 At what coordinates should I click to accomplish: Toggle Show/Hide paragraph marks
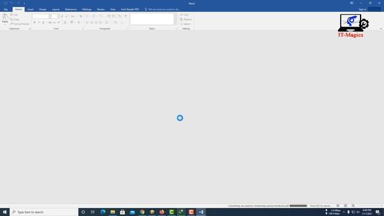[x=125, y=16]
